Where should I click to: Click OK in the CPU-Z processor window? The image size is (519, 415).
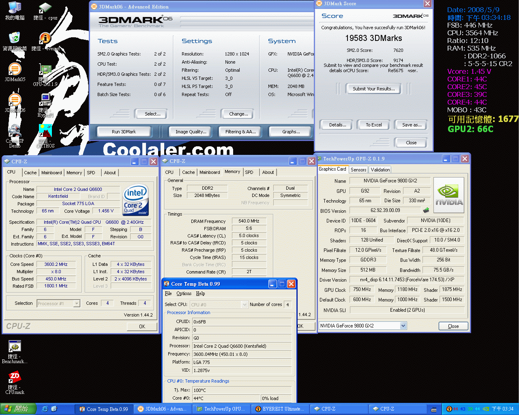click(142, 326)
